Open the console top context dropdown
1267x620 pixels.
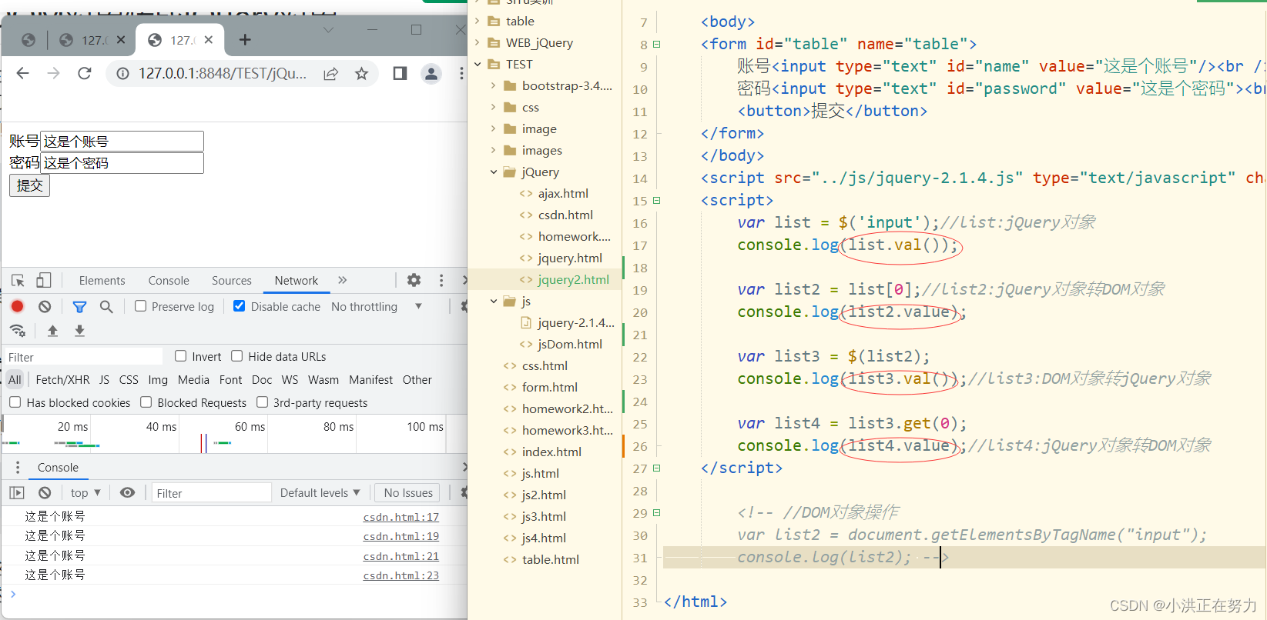pos(85,492)
